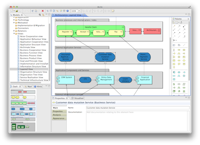This screenshot has height=145, width=200.
Task: Pick the yellow Business Event icon
Action: point(174,57)
